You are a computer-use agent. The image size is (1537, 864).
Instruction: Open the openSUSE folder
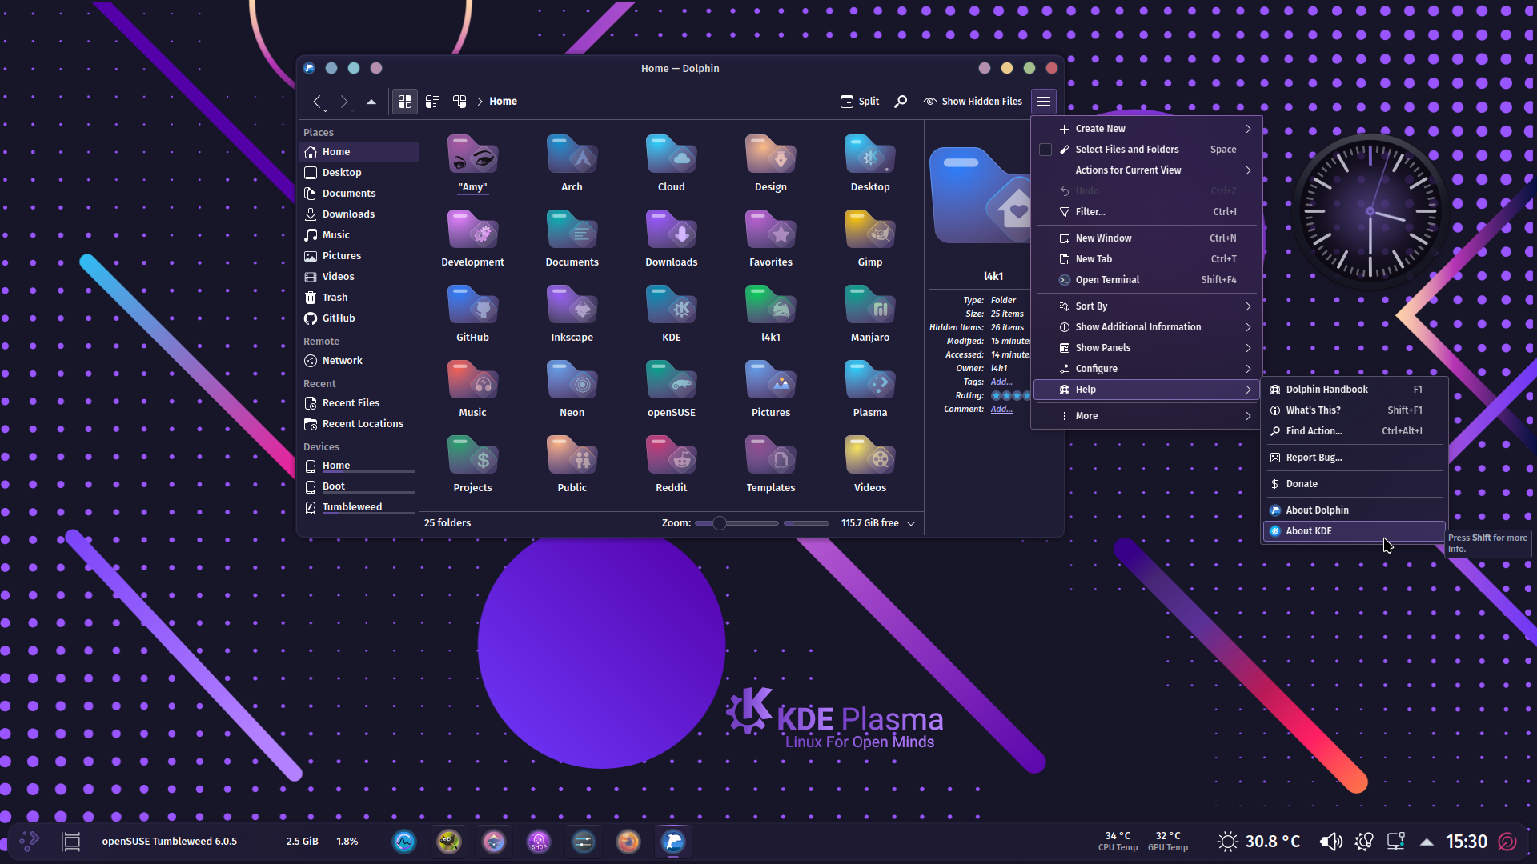point(671,390)
